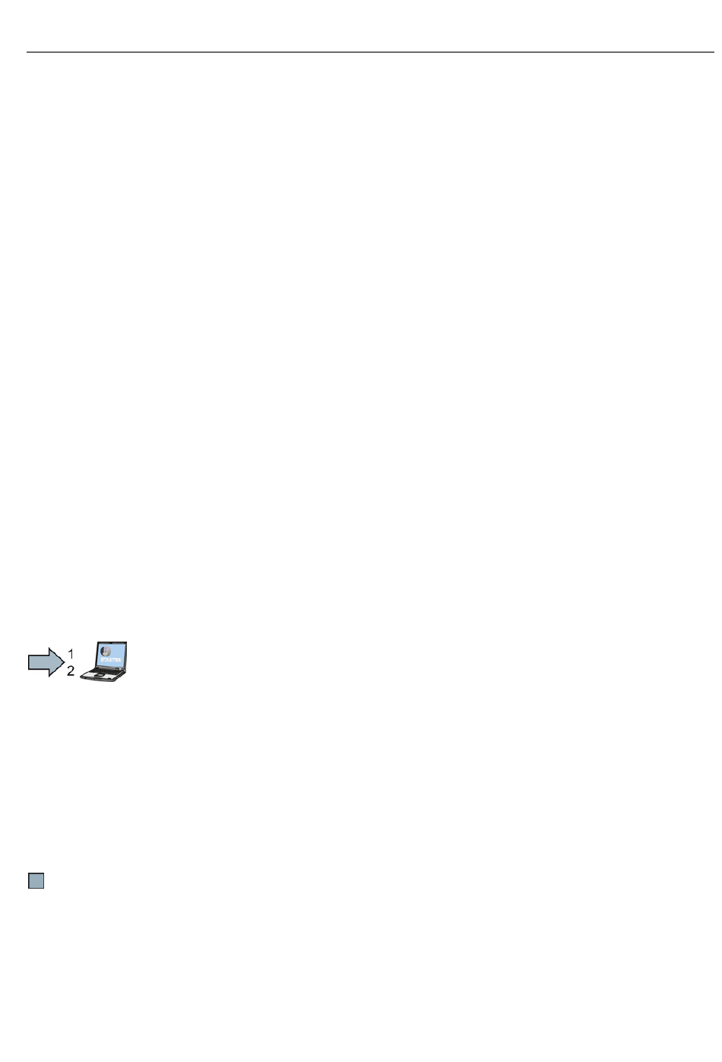Open the STARTER software laptop image
The image size is (722, 1062).
(103, 661)
